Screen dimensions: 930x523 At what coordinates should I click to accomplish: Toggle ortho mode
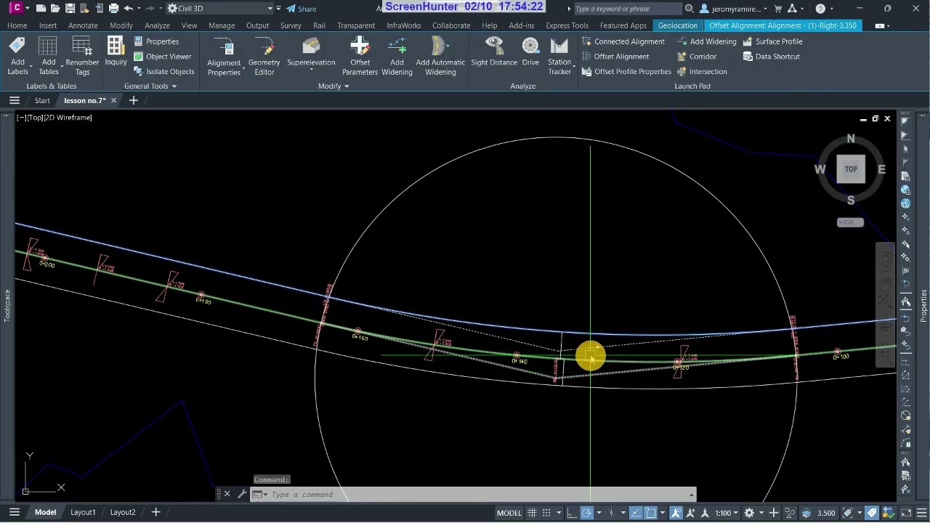tap(571, 513)
